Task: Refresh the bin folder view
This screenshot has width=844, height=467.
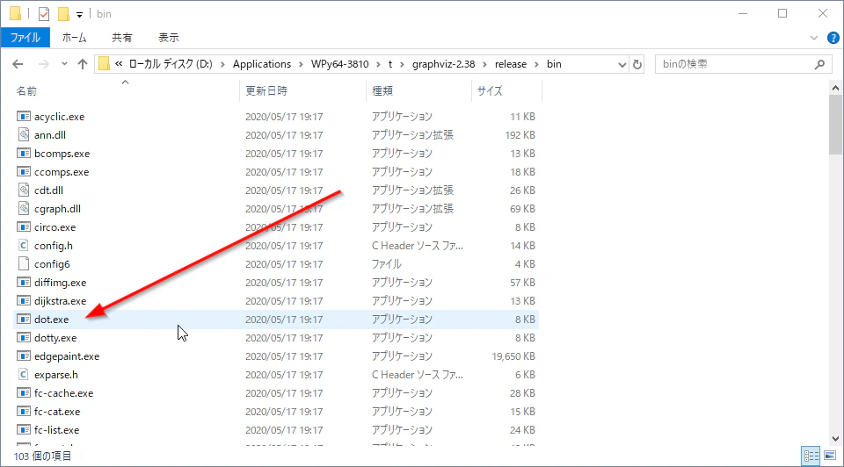Action: (637, 64)
